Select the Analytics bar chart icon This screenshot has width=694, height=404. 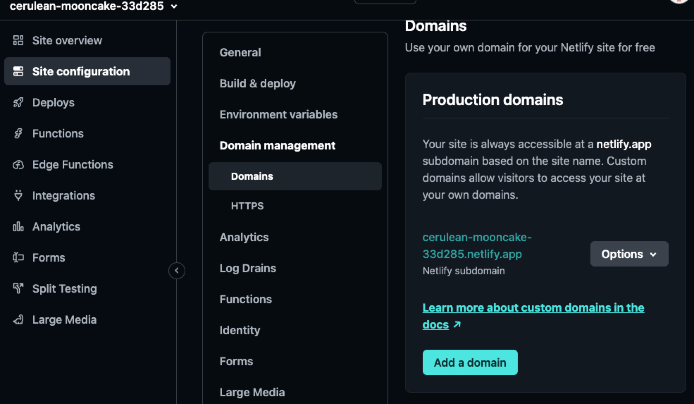click(19, 226)
